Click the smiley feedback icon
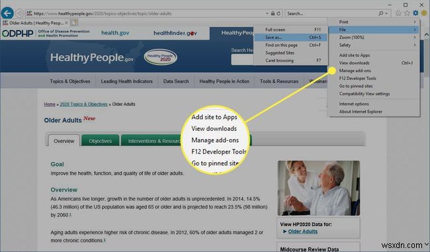The width and height of the screenshot is (430, 252). click(424, 13)
